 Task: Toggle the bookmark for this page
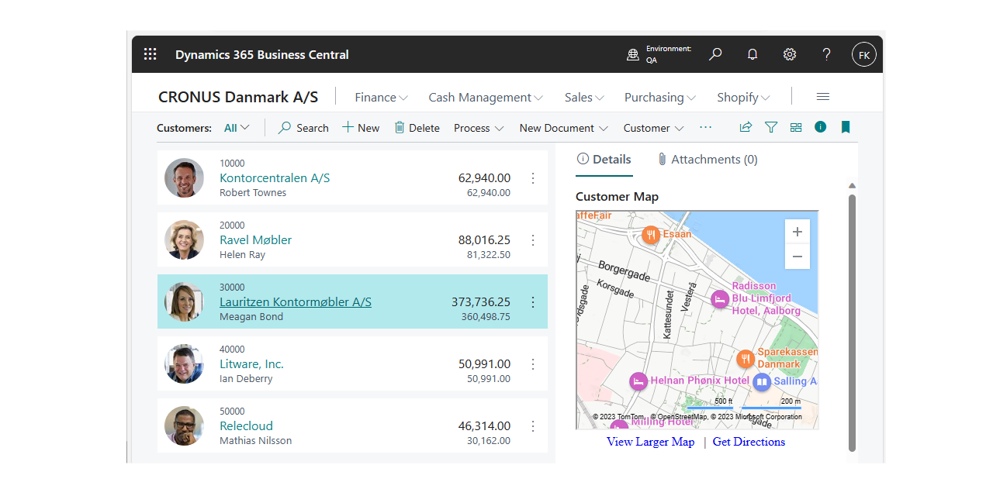pyautogui.click(x=846, y=127)
